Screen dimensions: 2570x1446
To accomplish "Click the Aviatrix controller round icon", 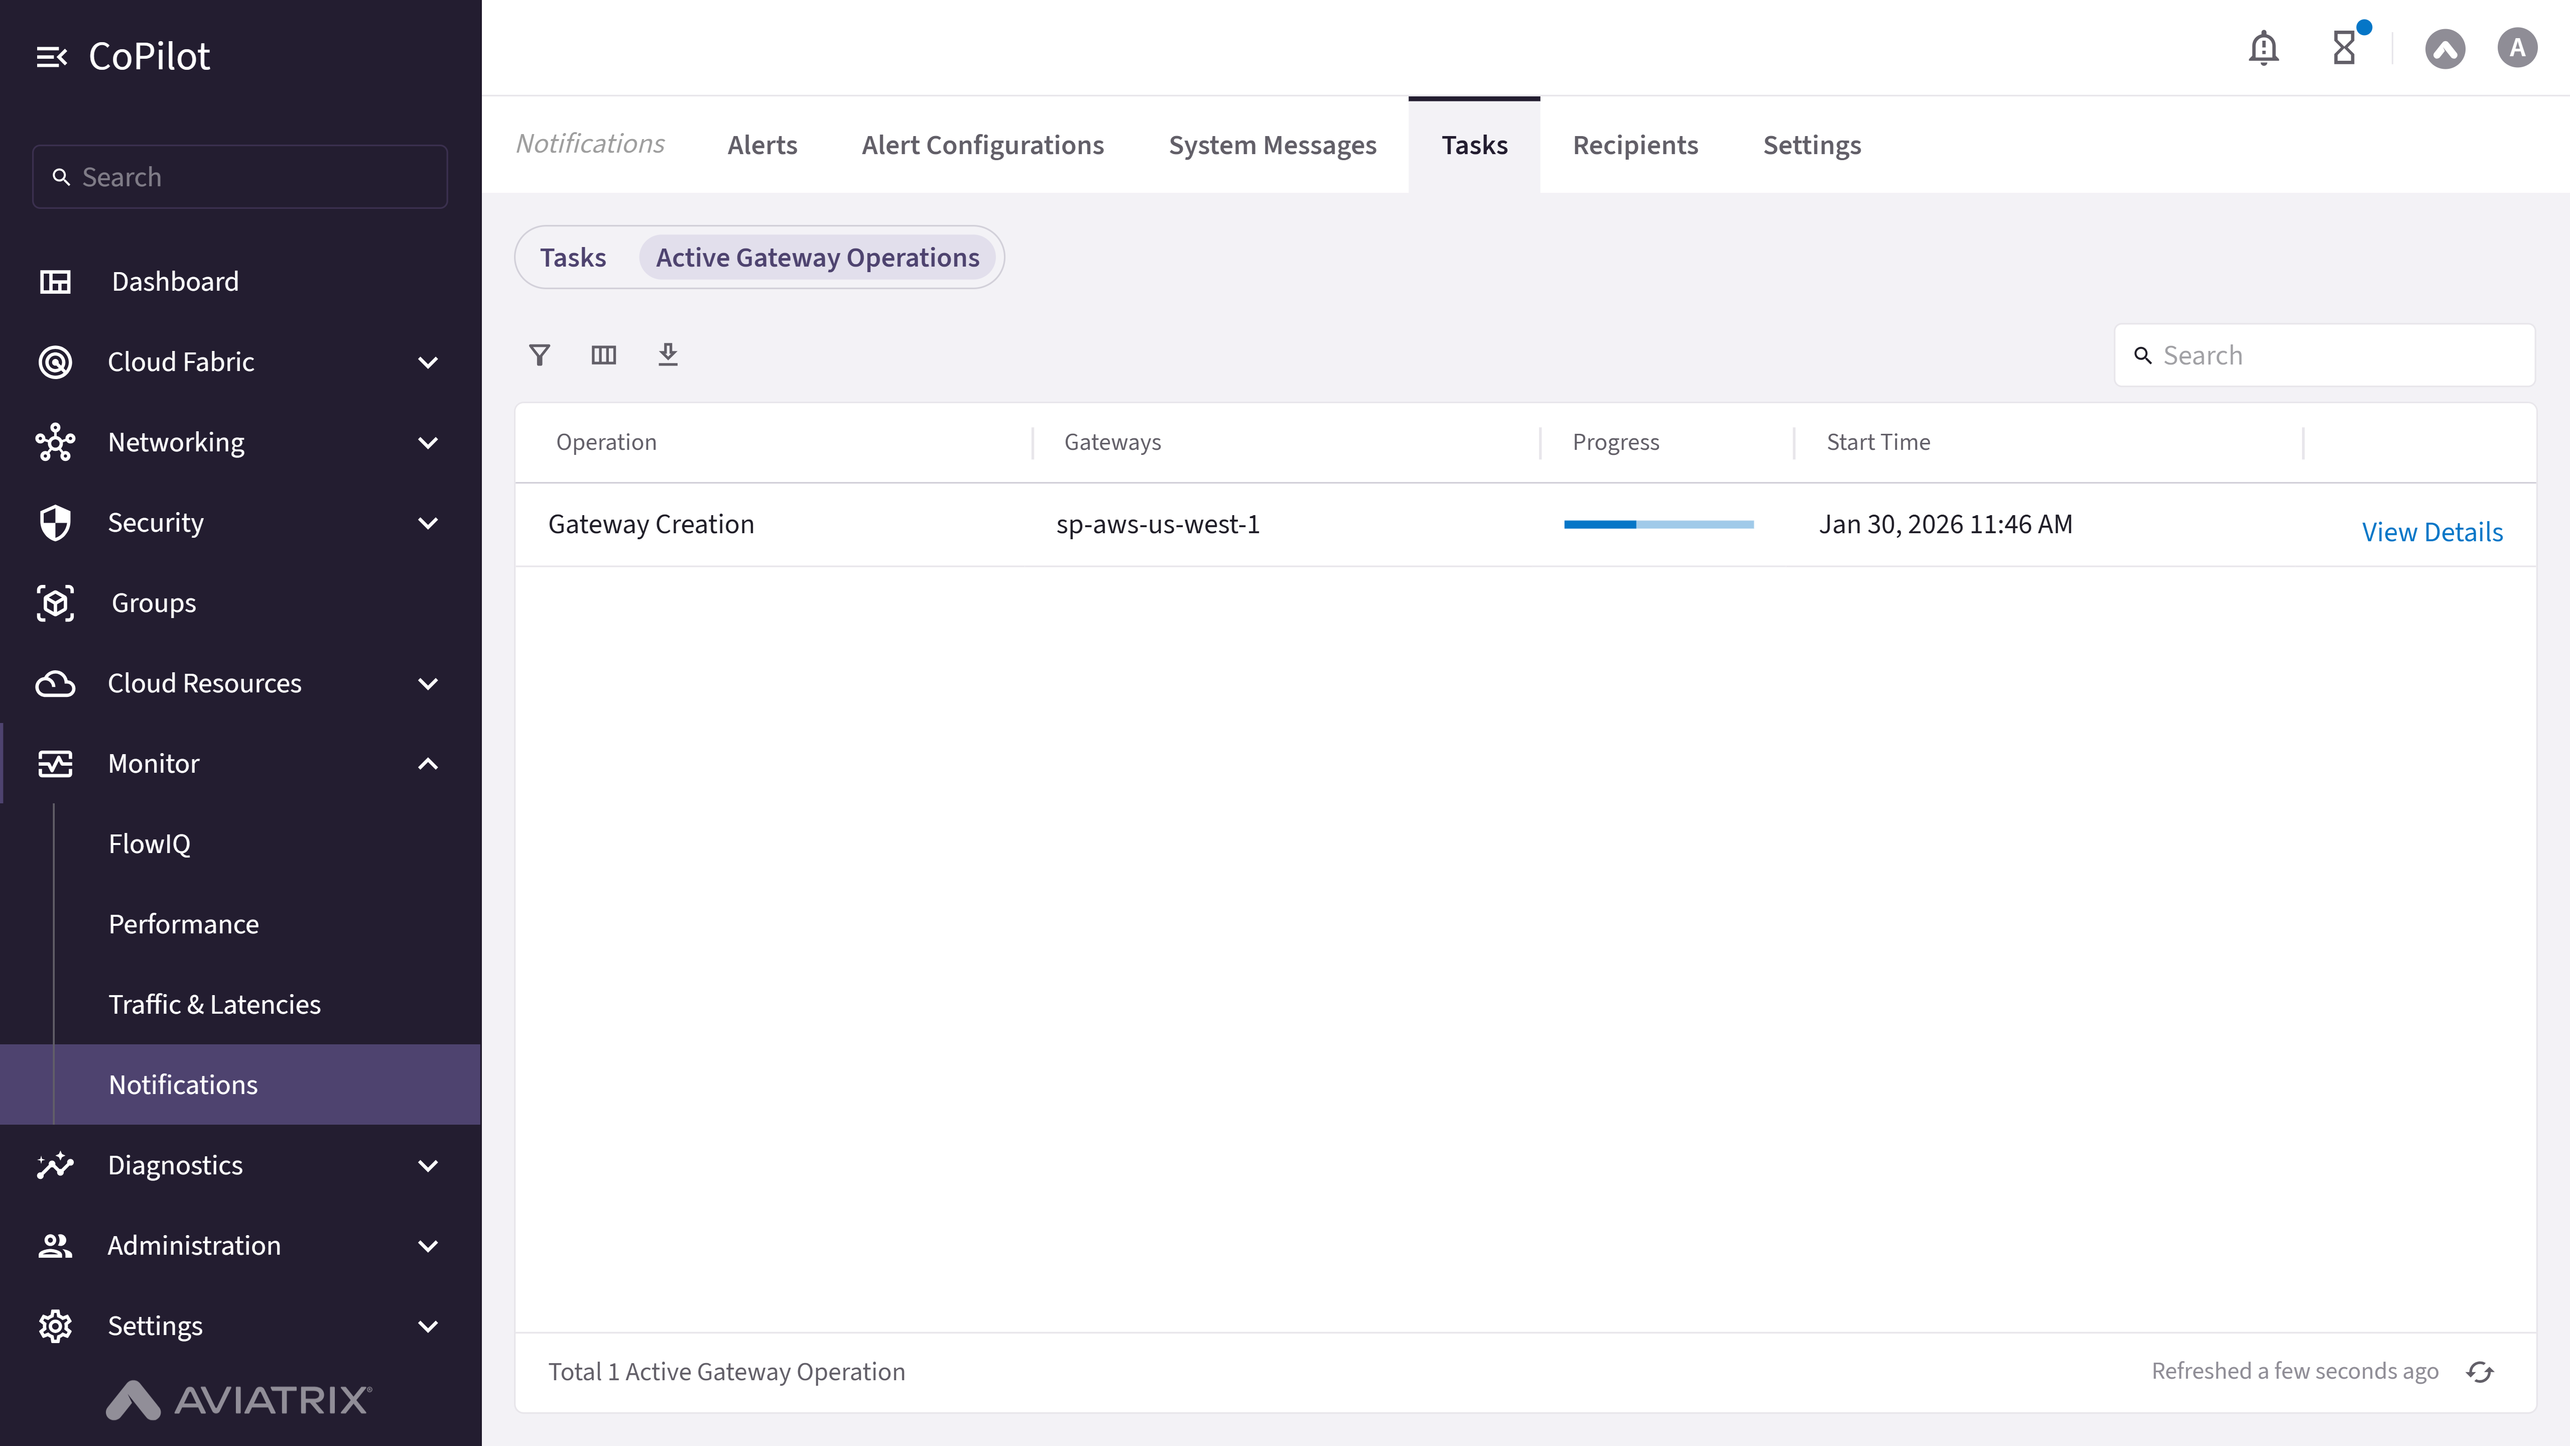I will (2446, 48).
